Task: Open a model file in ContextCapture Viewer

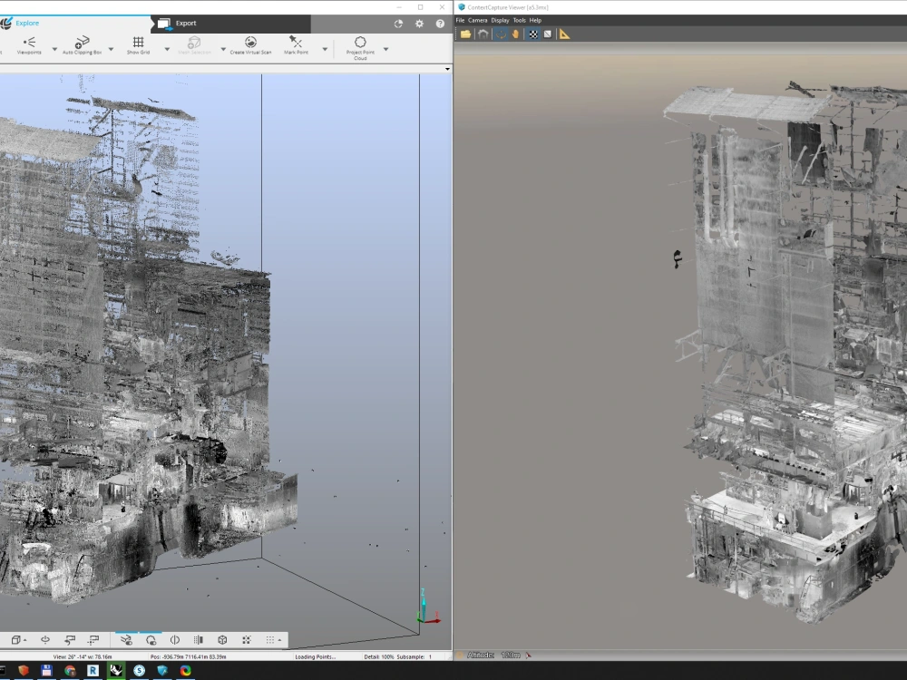Action: [x=464, y=34]
